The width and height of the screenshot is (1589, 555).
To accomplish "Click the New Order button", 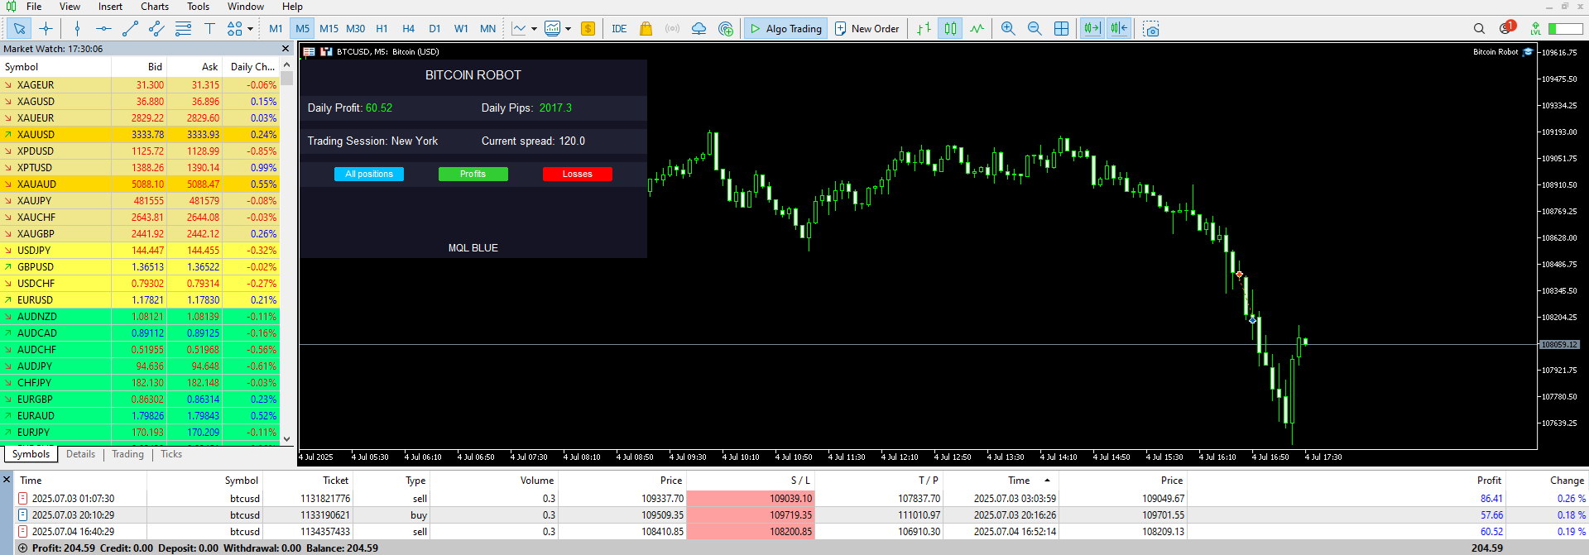I will click(x=867, y=29).
